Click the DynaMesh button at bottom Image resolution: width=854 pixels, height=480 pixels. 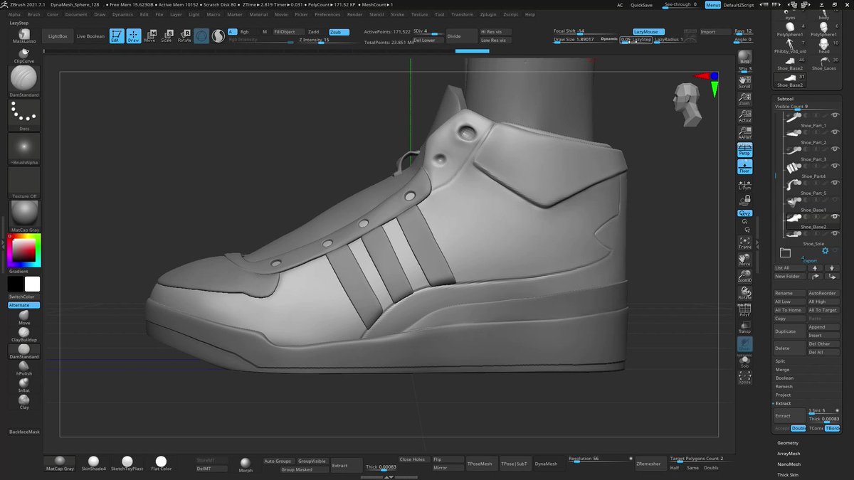pos(546,464)
